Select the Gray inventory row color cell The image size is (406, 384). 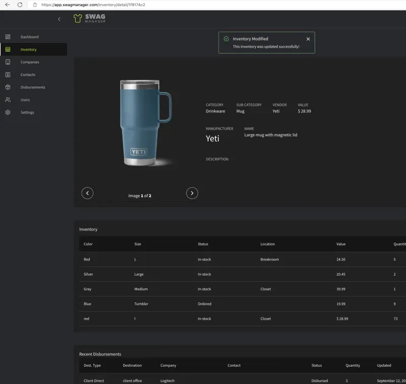pos(87,289)
